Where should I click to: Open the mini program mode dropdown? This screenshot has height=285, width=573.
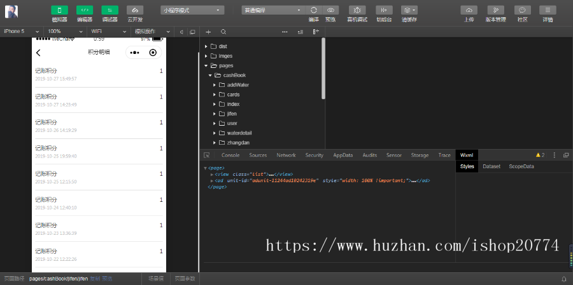click(x=192, y=10)
